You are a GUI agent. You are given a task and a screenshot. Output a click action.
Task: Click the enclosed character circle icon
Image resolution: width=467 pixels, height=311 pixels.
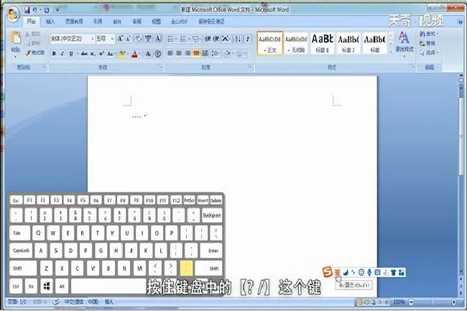(158, 54)
